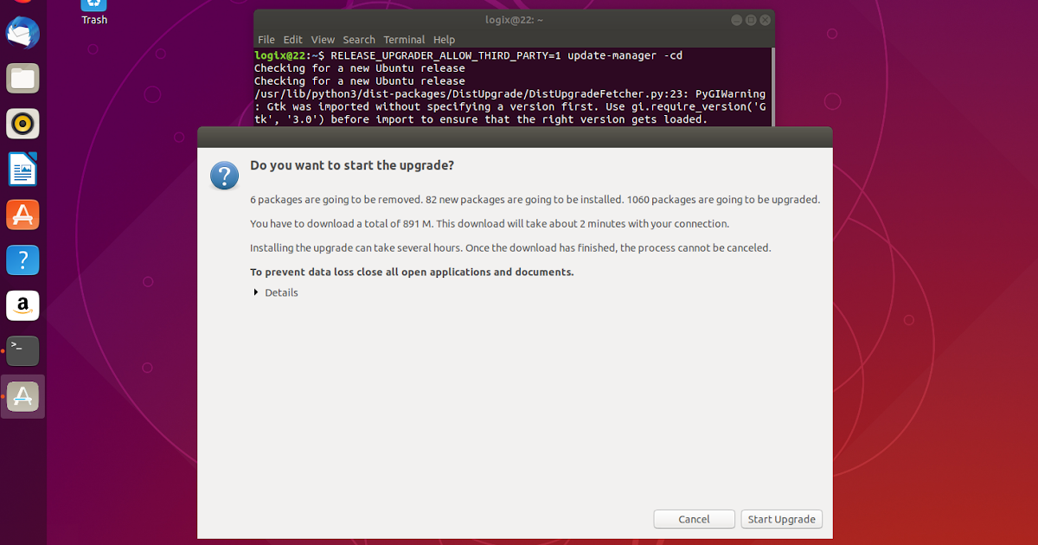This screenshot has width=1038, height=545.
Task: Cancel the Ubuntu upgrade
Action: pos(694,518)
